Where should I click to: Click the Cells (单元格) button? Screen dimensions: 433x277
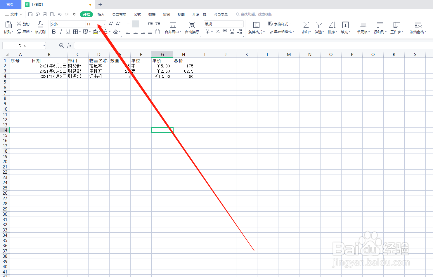(363, 27)
